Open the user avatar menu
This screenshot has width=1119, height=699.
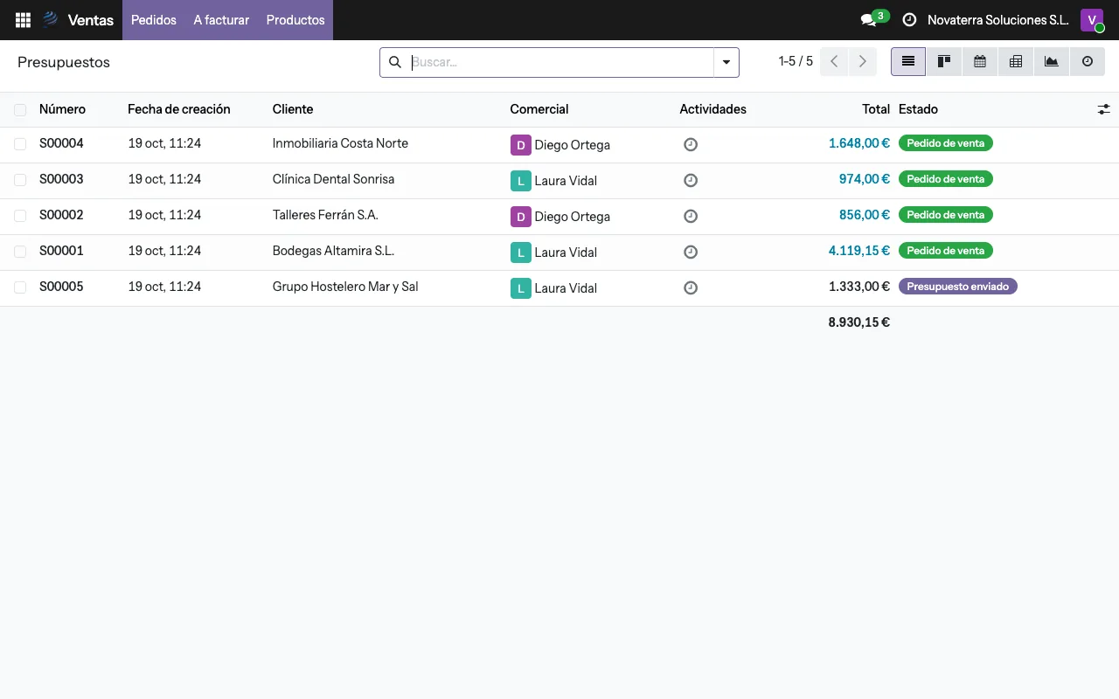click(1092, 20)
